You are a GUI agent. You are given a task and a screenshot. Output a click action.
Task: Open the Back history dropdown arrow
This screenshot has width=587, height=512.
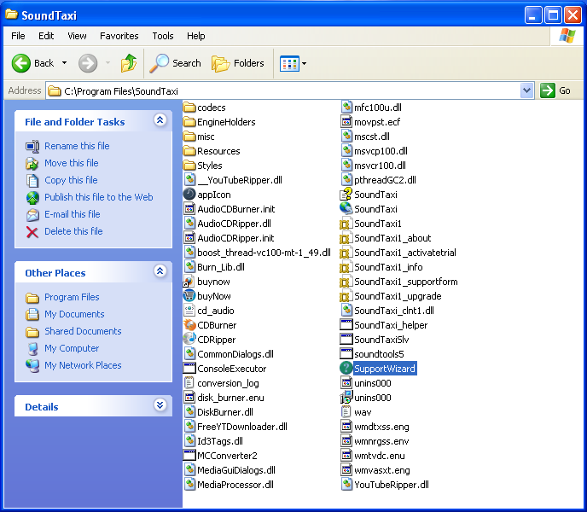(64, 63)
